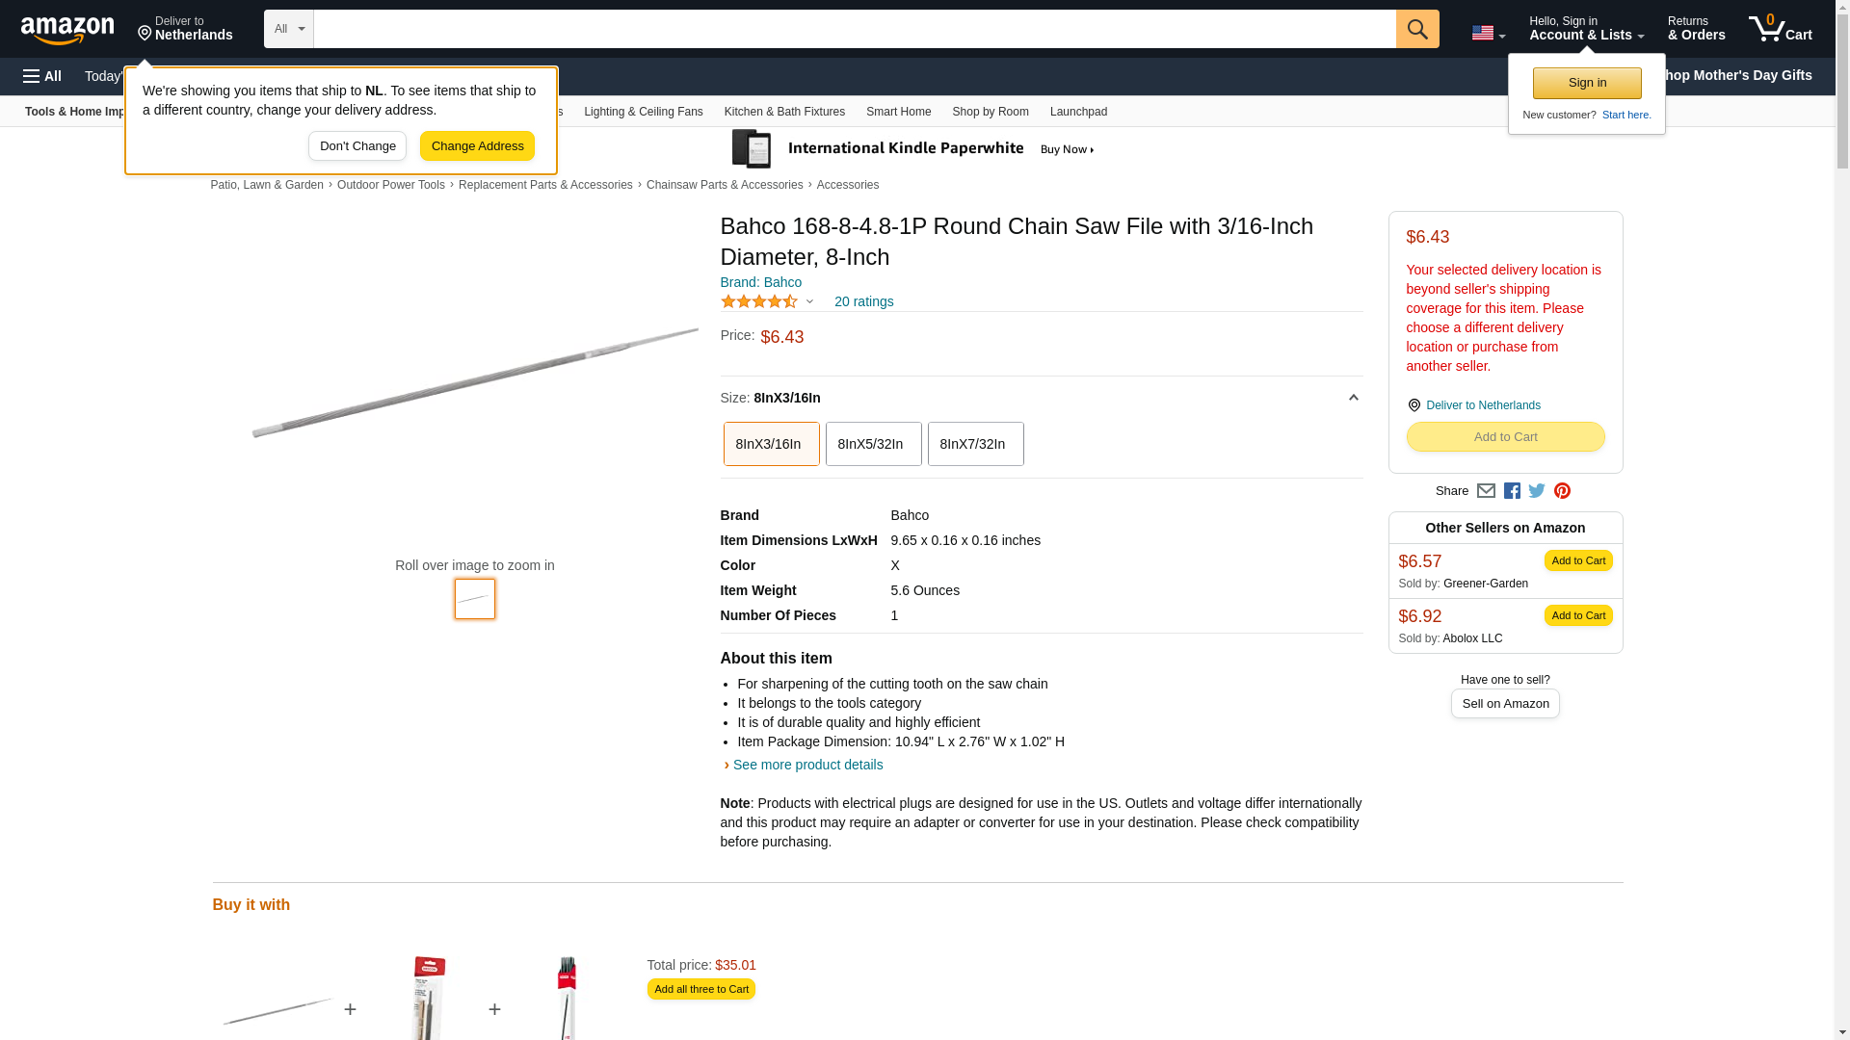This screenshot has height=1040, width=1850.
Task: Open search category All dropdown
Action: point(288,29)
